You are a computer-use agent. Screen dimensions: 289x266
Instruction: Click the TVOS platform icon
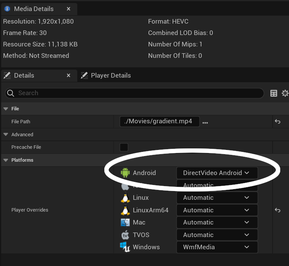coord(125,235)
